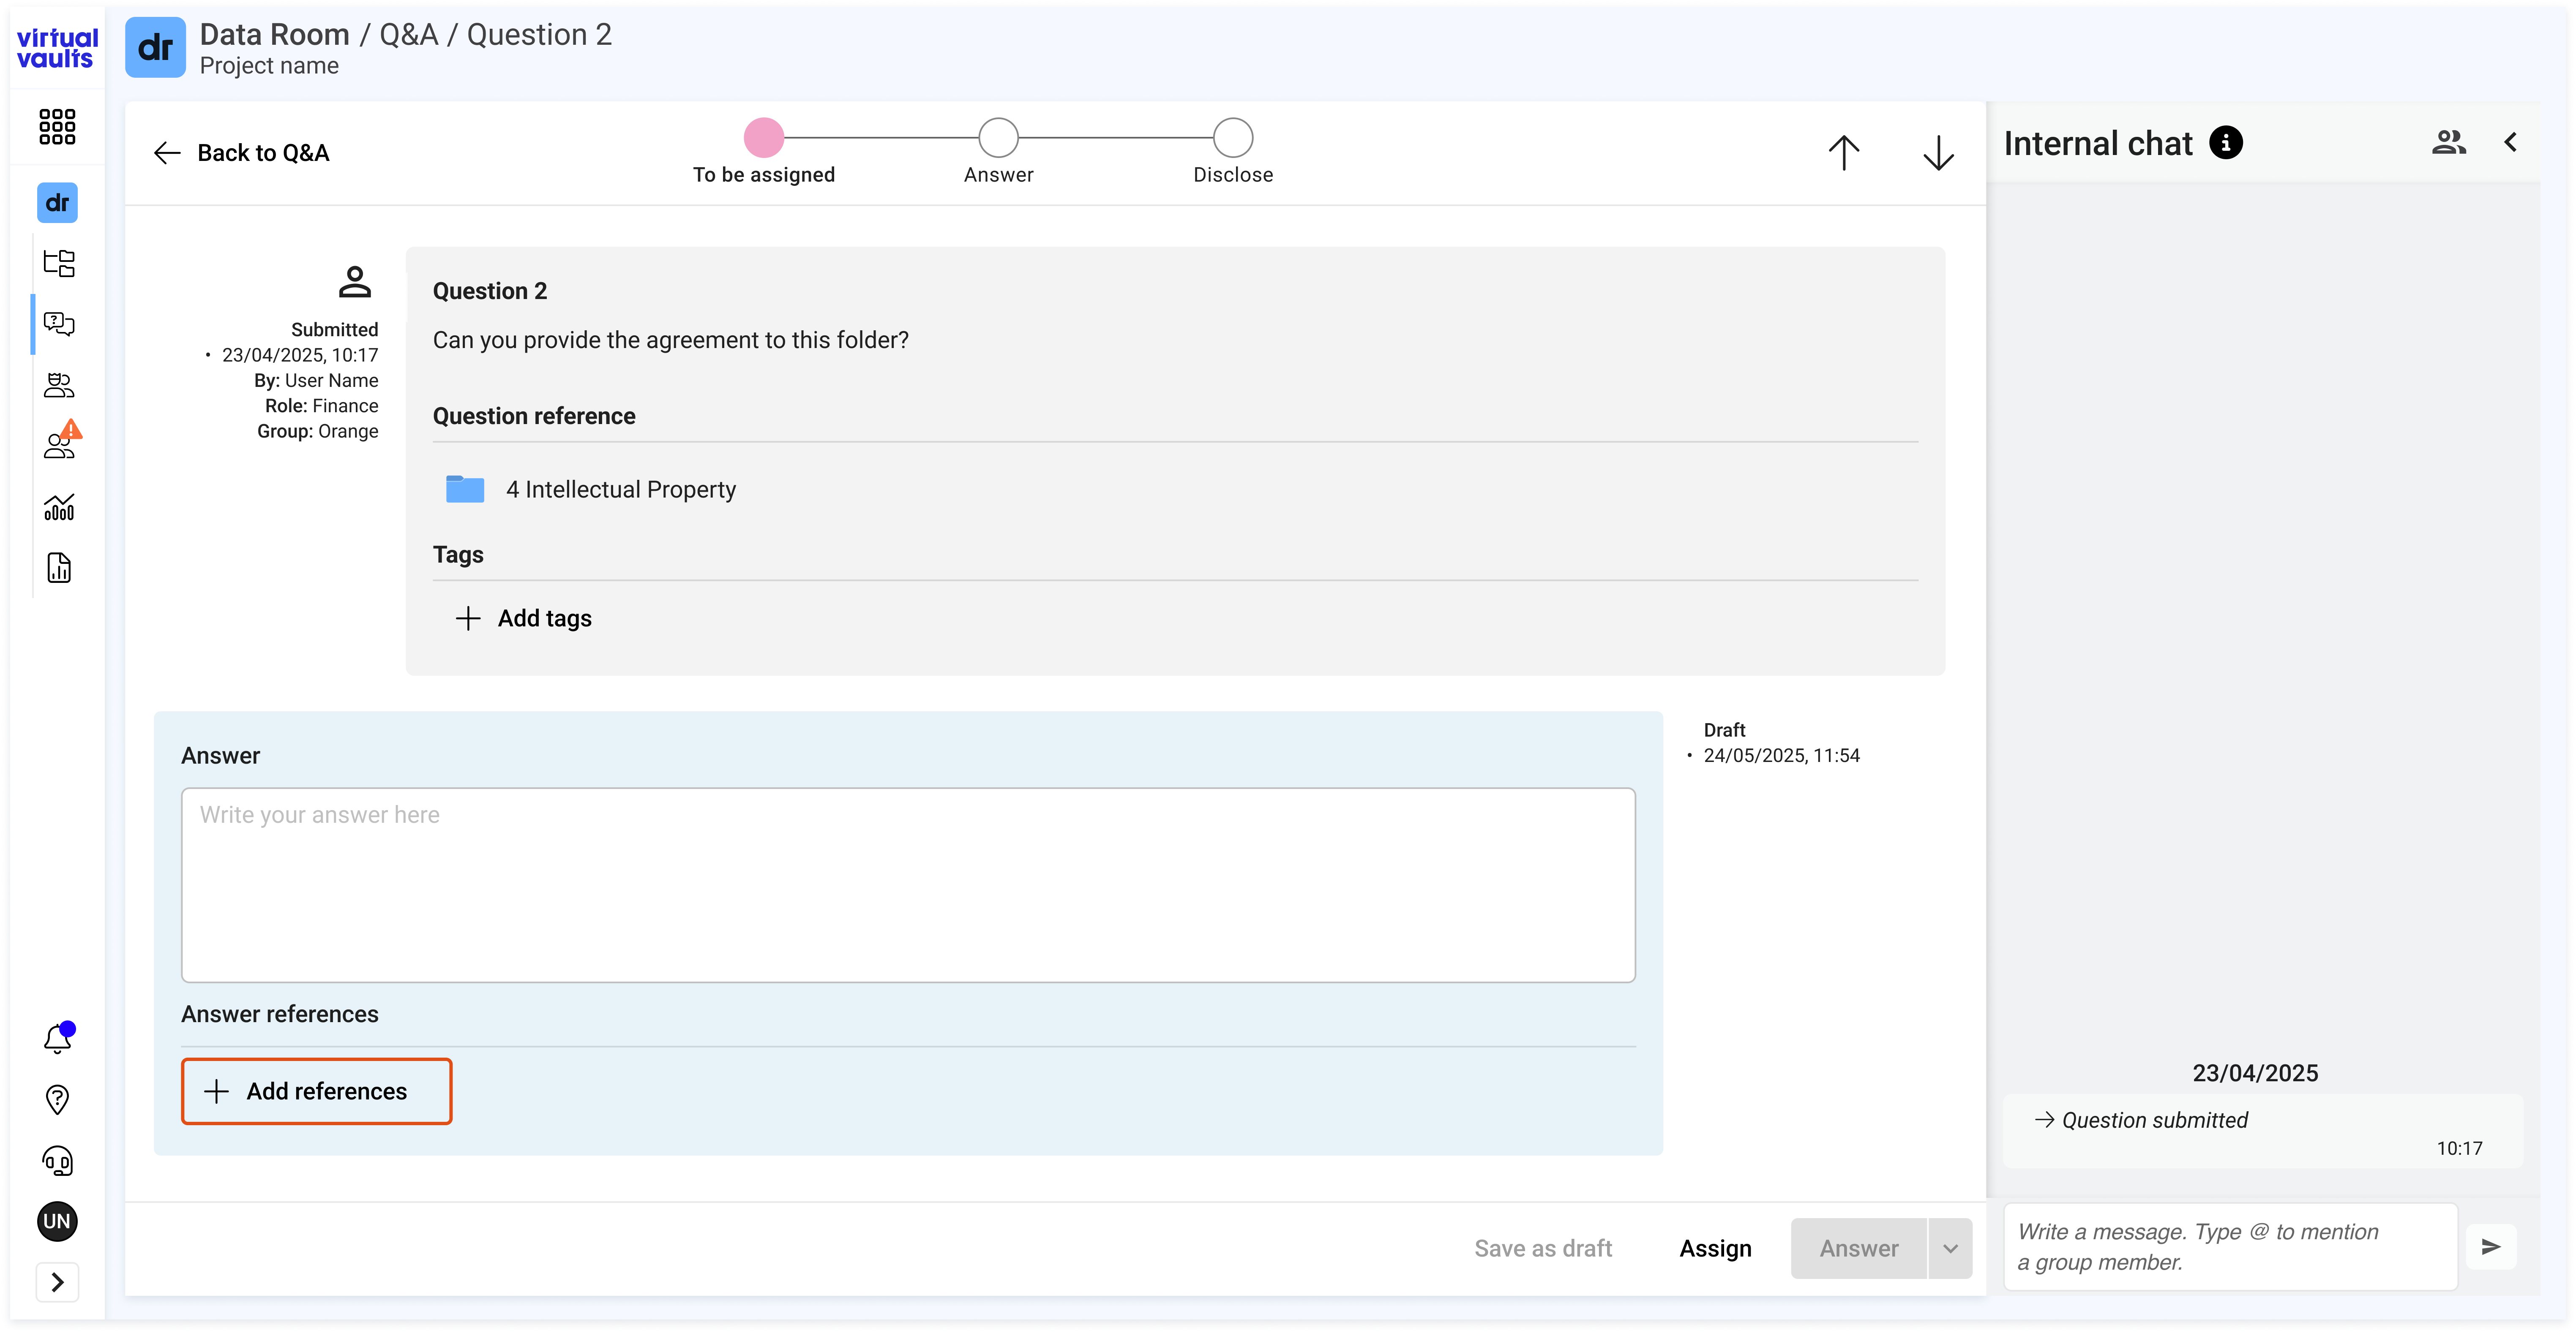Click the 23/04/2025 chat date label
2576x1333 pixels.
(x=2255, y=1073)
